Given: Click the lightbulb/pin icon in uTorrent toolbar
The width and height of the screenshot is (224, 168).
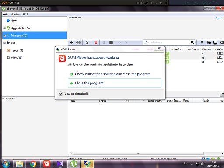Looking at the screenshot, I should click(202, 42).
